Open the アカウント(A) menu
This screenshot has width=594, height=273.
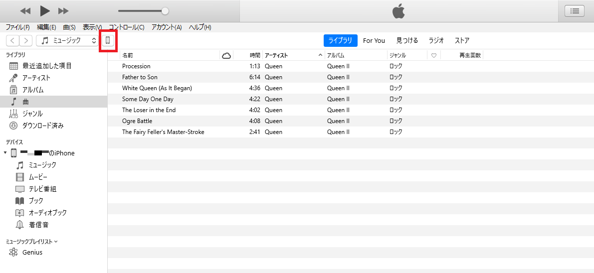167,27
